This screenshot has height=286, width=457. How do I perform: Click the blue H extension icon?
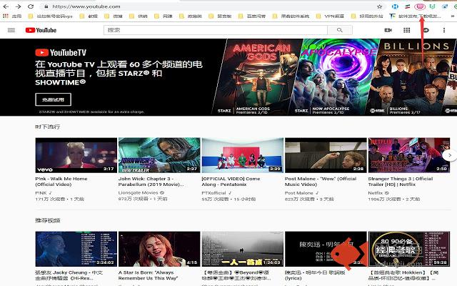[x=393, y=6]
